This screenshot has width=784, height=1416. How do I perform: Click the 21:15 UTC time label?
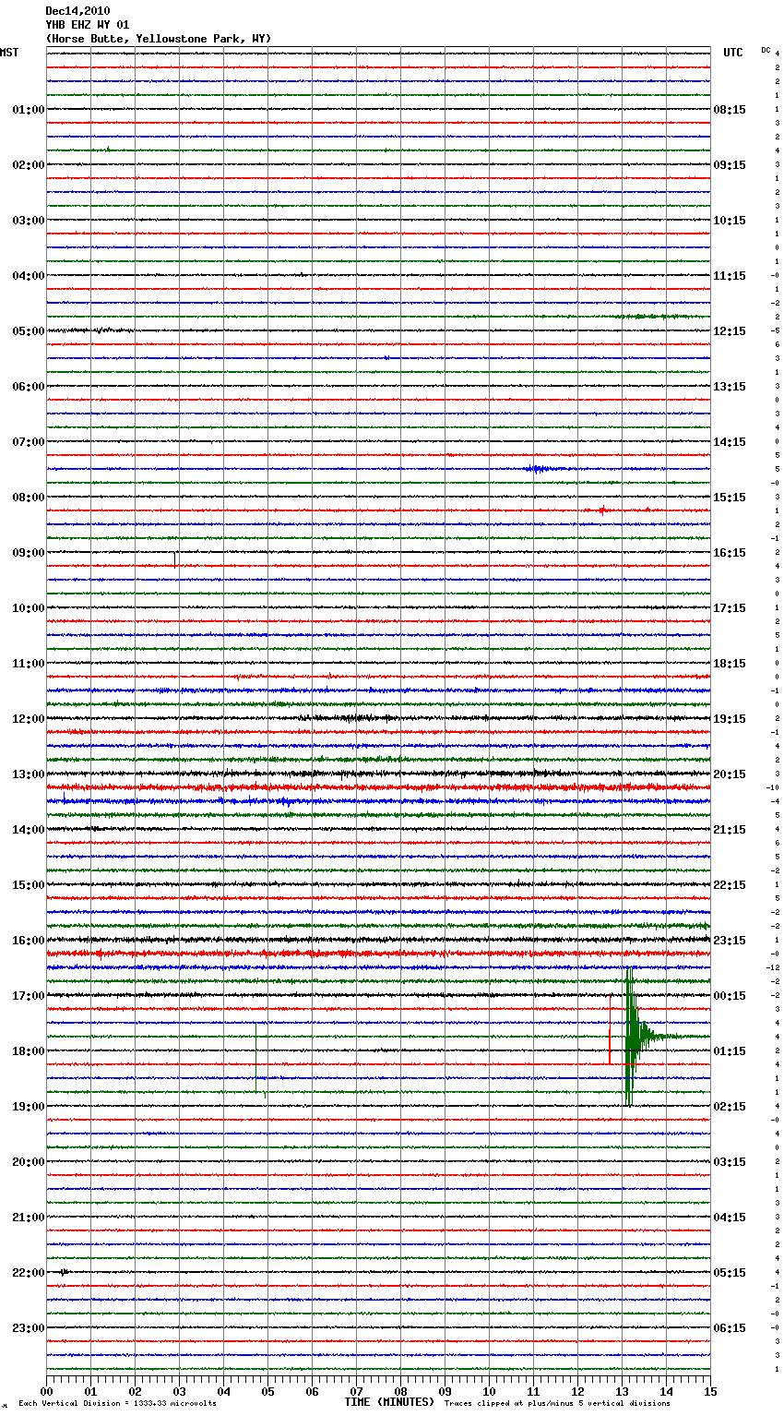tap(730, 830)
